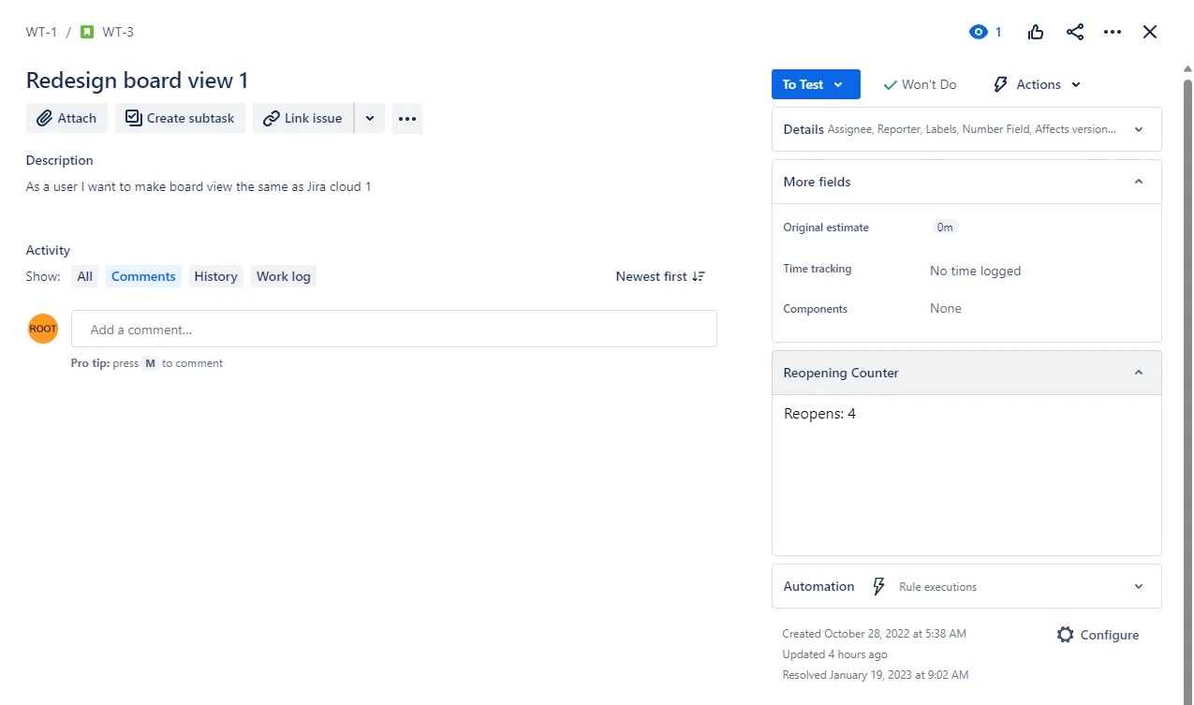Click the Automation lightning bolt icon
Screen dimensions: 1194x705
click(x=878, y=586)
